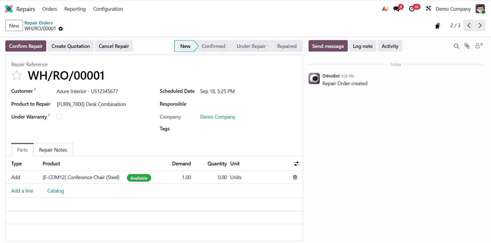The height and width of the screenshot is (243, 491).
Task: Select the Parts tab
Action: pos(22,150)
